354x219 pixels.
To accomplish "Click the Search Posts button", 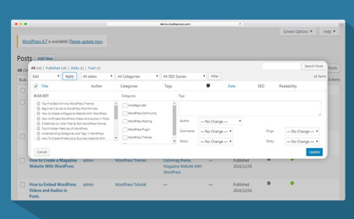I will [x=314, y=66].
